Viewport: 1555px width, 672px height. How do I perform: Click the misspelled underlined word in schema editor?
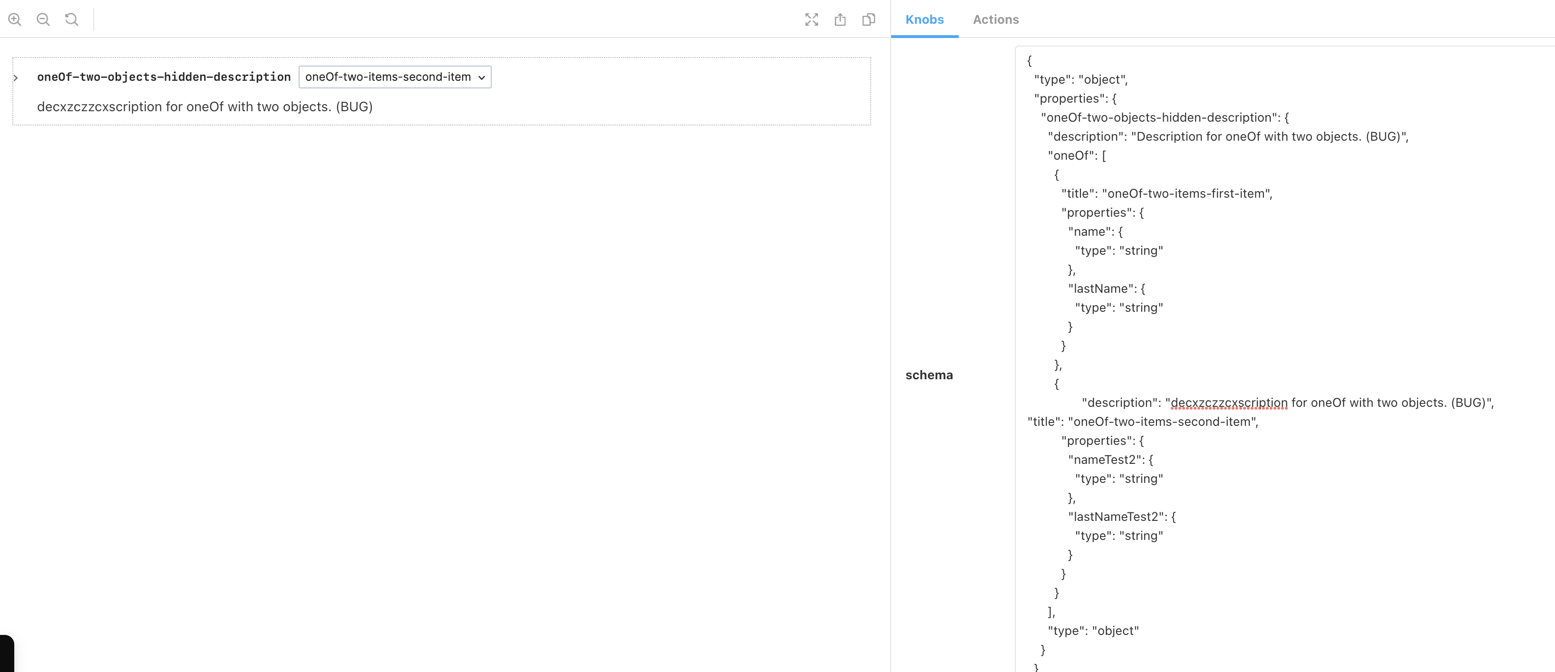point(1228,403)
